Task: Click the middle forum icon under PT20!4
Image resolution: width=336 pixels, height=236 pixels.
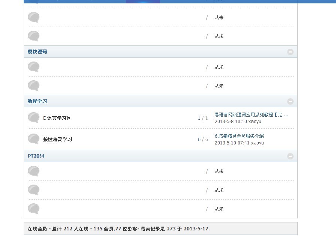Action: pos(33,190)
